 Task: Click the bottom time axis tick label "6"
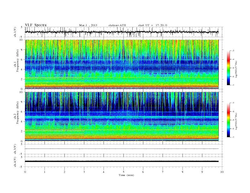[x=143, y=172]
